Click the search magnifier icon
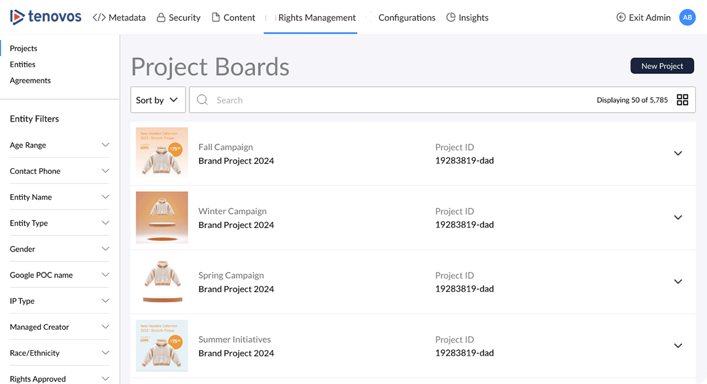707x384 pixels. (x=202, y=99)
